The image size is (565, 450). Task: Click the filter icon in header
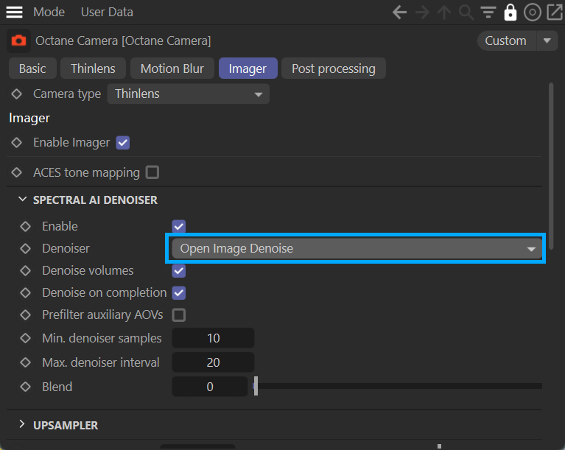click(488, 13)
